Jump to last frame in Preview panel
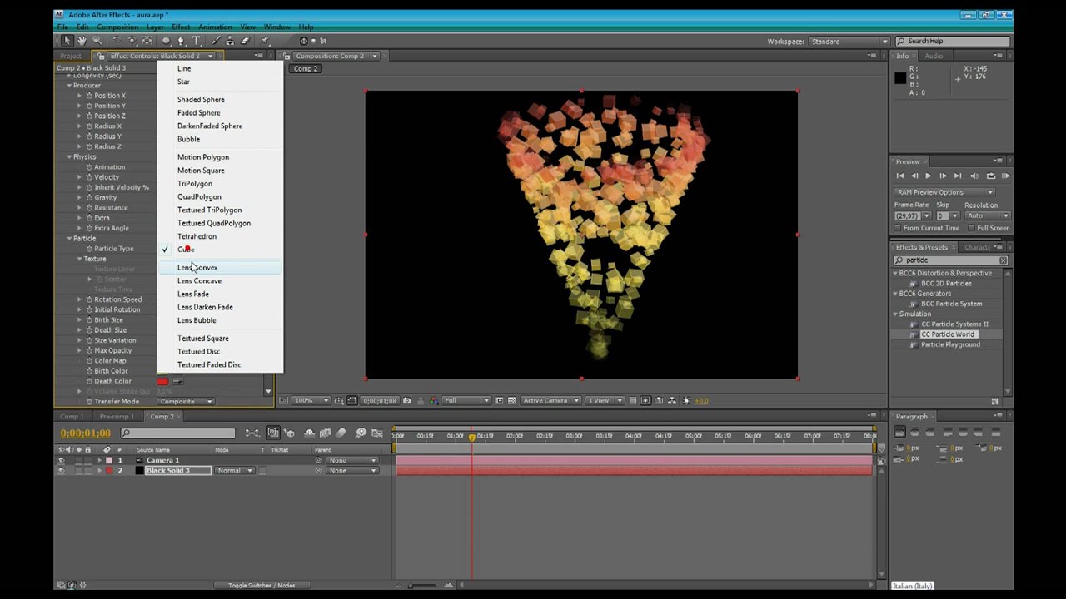 point(958,176)
